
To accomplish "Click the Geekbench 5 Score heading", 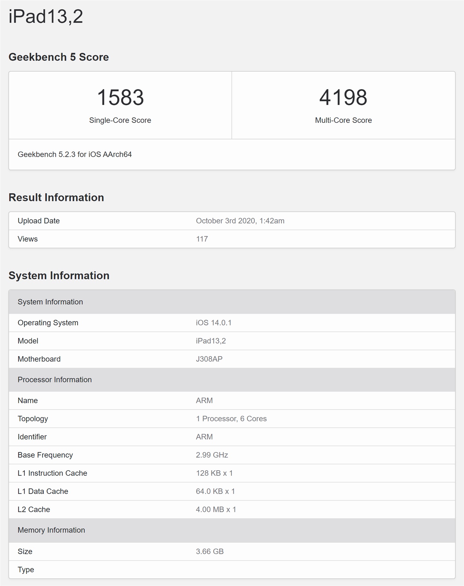I will [59, 57].
